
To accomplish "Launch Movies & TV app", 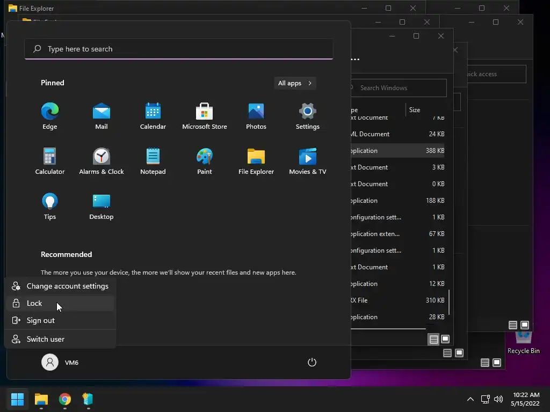I will (x=308, y=161).
